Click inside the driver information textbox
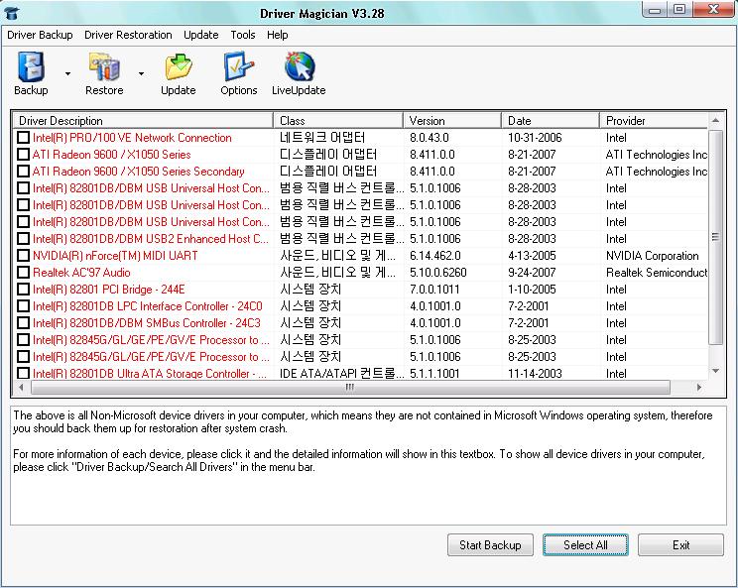 coord(369,466)
